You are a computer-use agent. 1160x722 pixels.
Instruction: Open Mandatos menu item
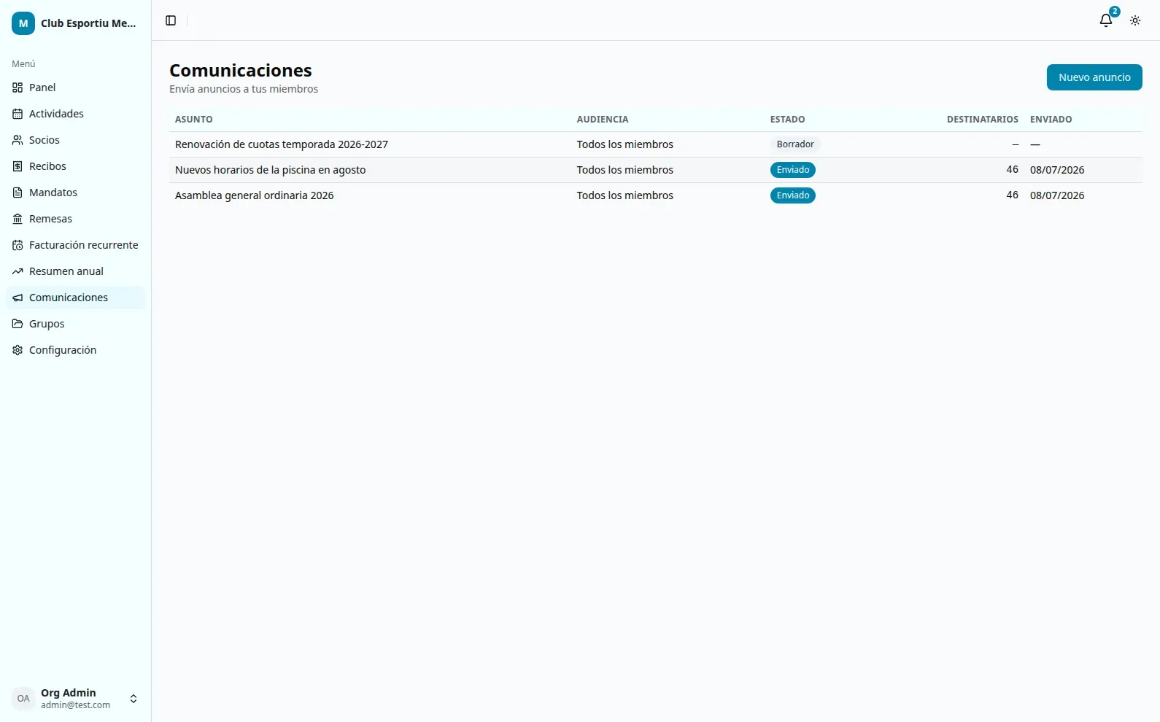(x=76, y=193)
